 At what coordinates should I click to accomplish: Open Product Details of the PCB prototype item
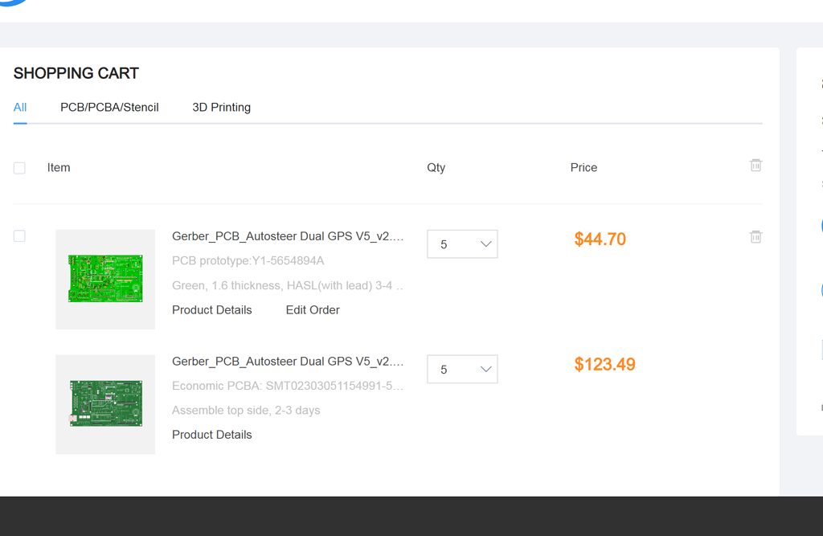pyautogui.click(x=211, y=309)
